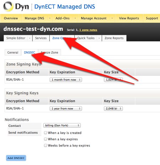Open the '1 month from now' key expiration dropdown
160x165 pixels.
[66, 80]
